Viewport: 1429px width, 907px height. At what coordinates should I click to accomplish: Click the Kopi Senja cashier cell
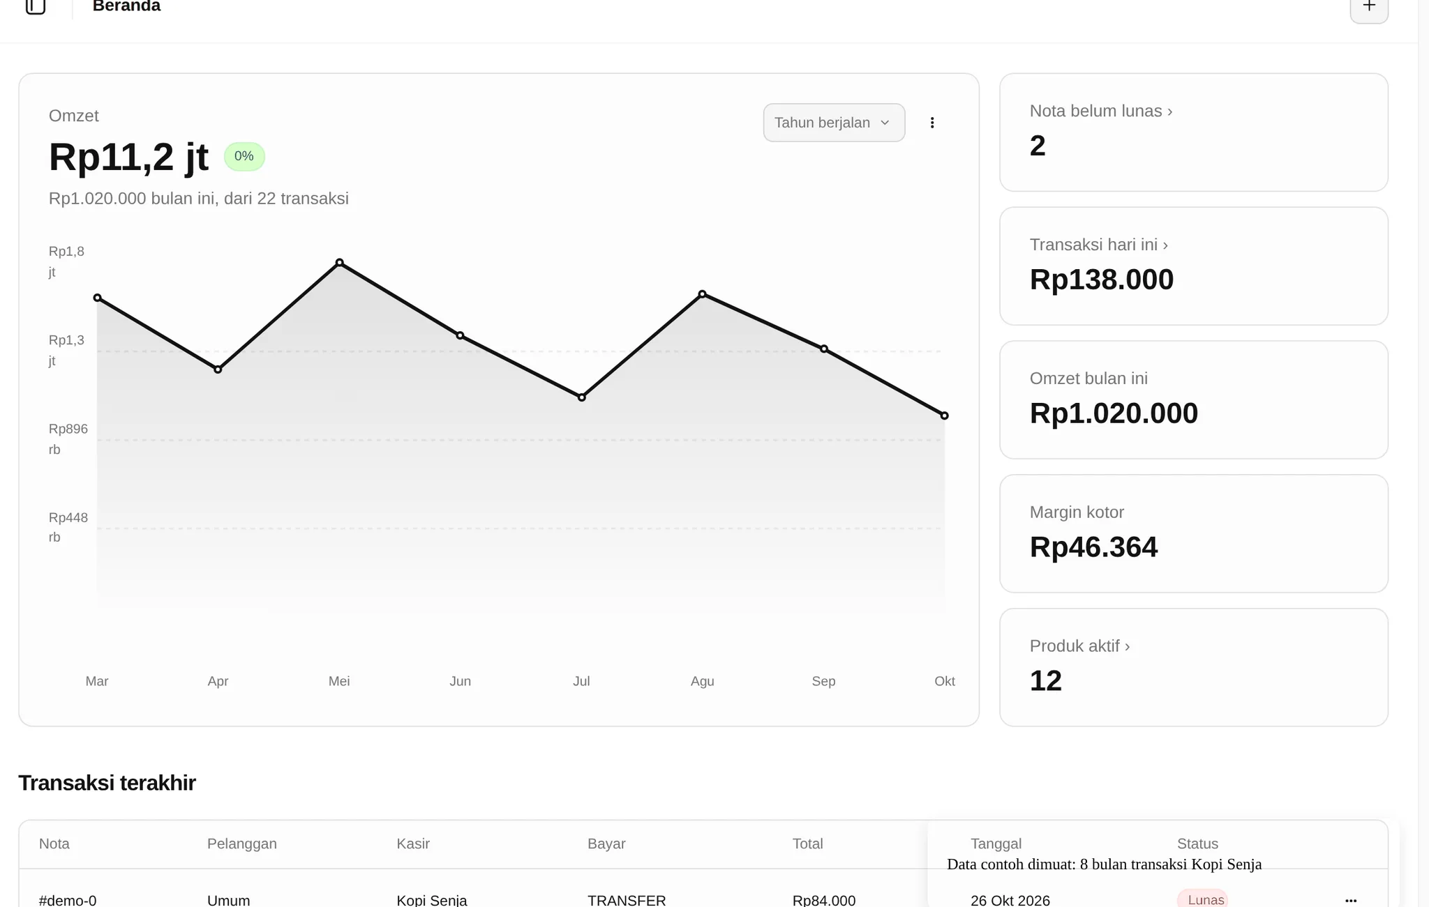[x=432, y=900]
